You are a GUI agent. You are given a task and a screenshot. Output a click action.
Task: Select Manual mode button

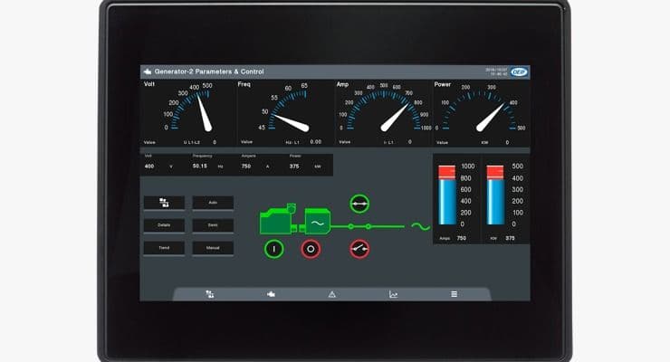(x=213, y=248)
